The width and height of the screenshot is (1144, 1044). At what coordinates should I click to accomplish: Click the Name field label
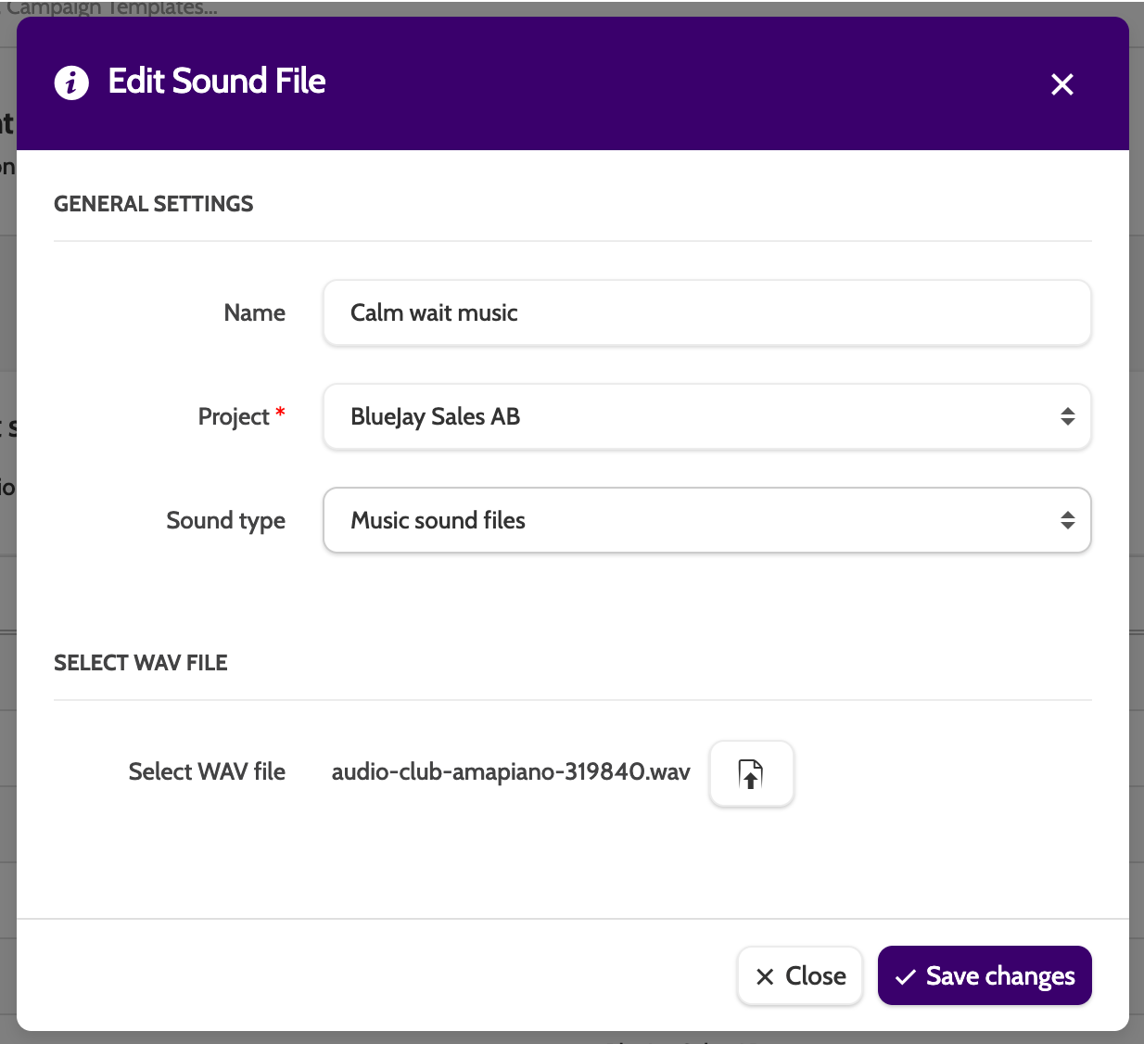tap(254, 312)
